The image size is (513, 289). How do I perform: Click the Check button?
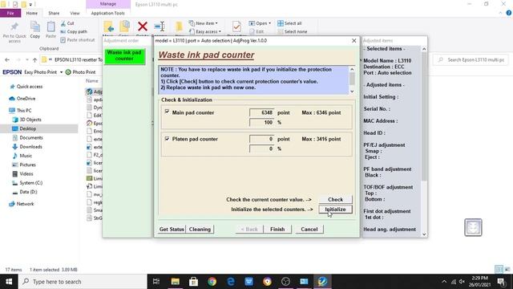pyautogui.click(x=335, y=199)
